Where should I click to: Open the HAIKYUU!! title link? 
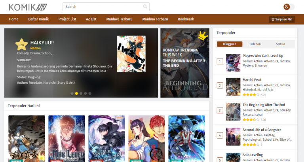pos(42,43)
